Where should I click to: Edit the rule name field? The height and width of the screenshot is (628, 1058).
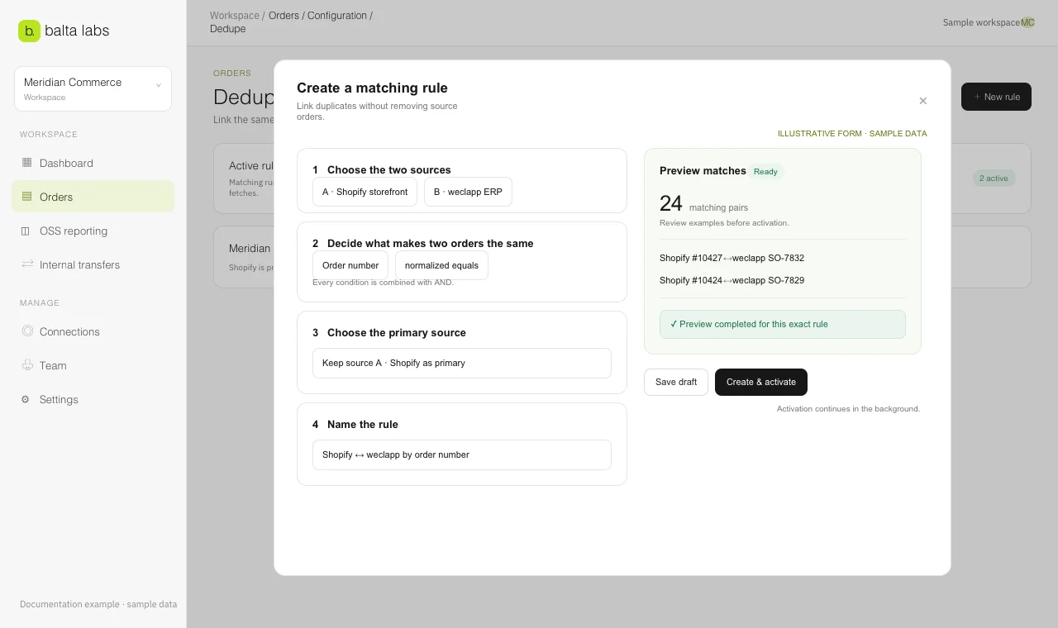[x=462, y=454]
